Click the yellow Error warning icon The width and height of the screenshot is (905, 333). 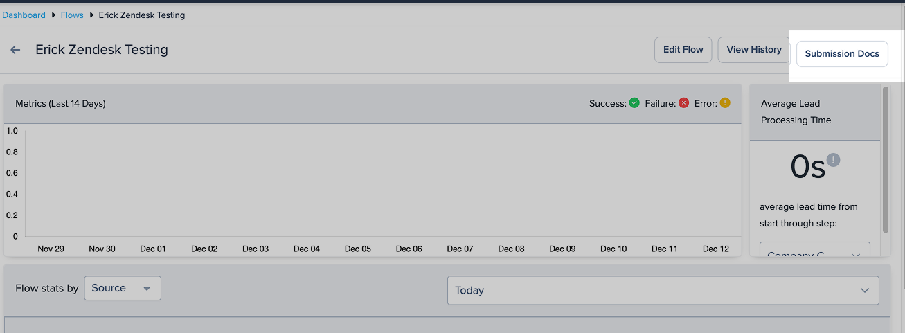click(725, 103)
